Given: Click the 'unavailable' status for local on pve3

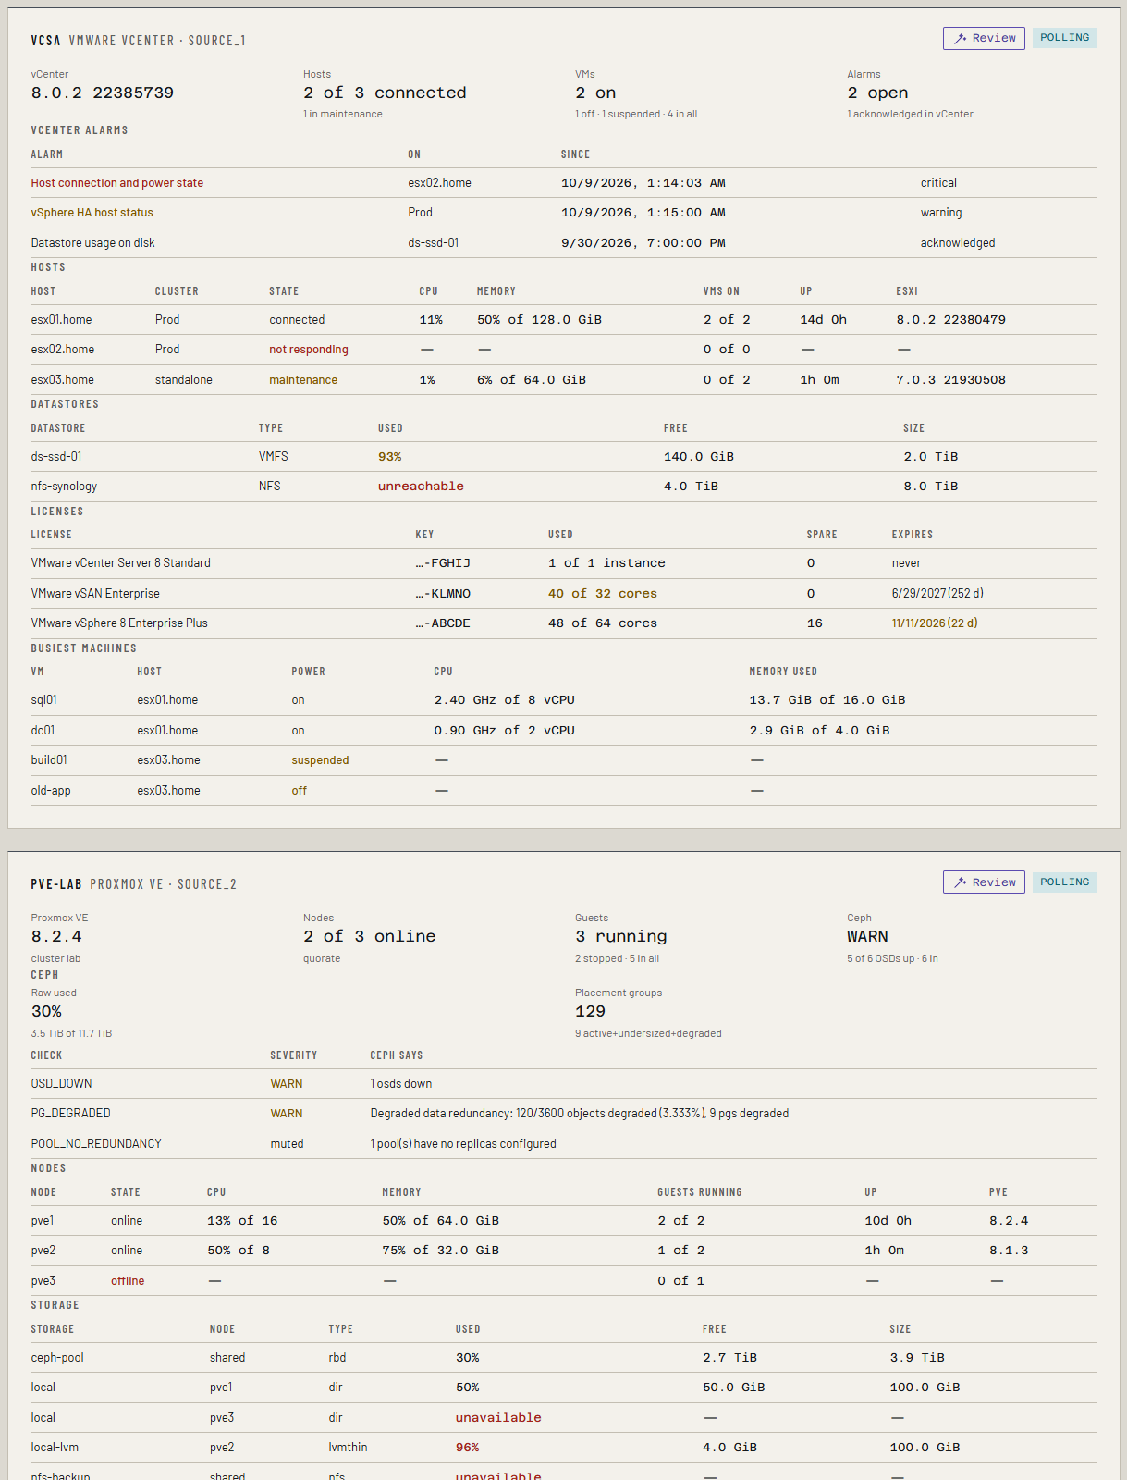Looking at the screenshot, I should point(498,1418).
